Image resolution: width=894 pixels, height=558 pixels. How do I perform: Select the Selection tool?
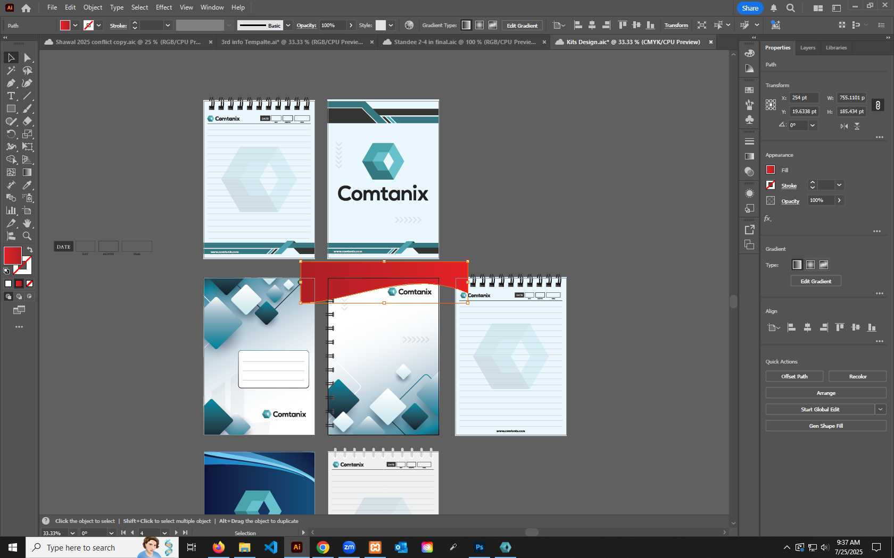click(x=11, y=57)
